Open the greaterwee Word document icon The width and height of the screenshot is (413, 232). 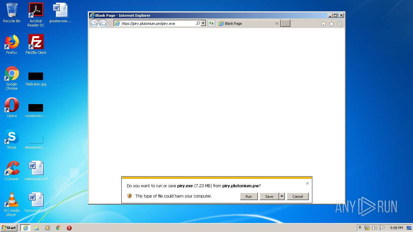[x=60, y=13]
